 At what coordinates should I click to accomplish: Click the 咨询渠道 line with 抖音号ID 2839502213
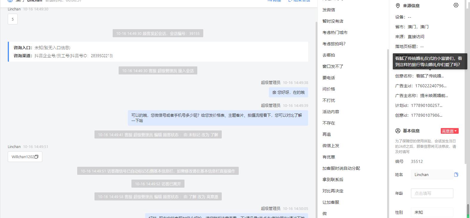pyautogui.click(x=63, y=56)
